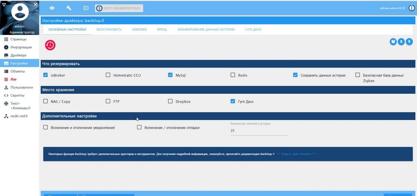The height and width of the screenshot is (196, 417).
Task: Click the Администратор label under avatar
Action: click(22, 32)
